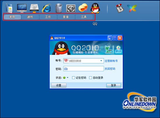Open the 工作 tab
The width and height of the screenshot is (160, 118).
[x=48, y=17]
